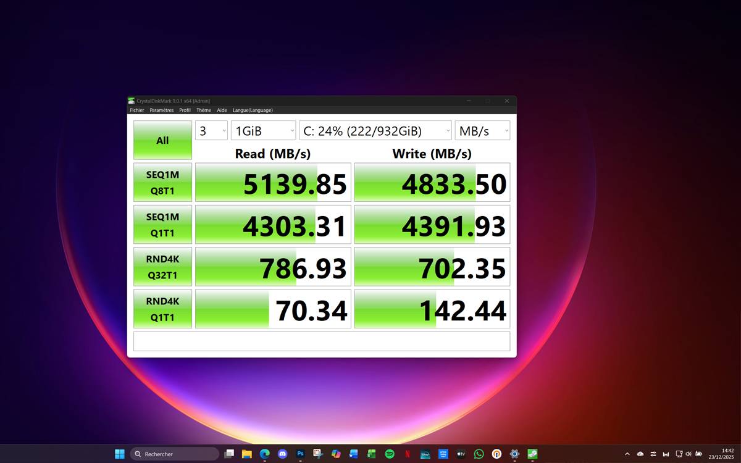Open the volume icon in the system tray
The image size is (741, 463).
pos(689,454)
